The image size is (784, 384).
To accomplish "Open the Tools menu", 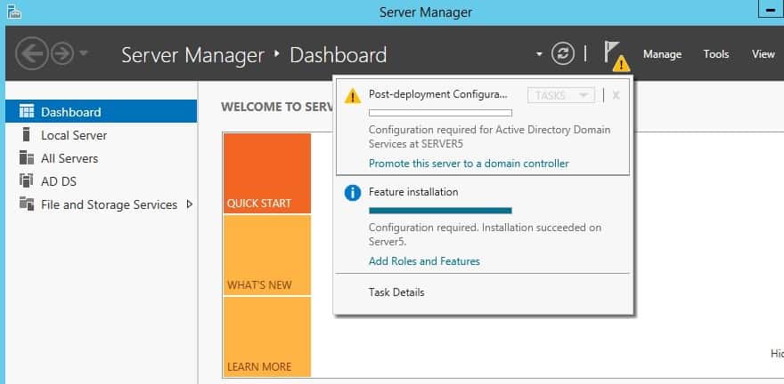I will (x=716, y=54).
